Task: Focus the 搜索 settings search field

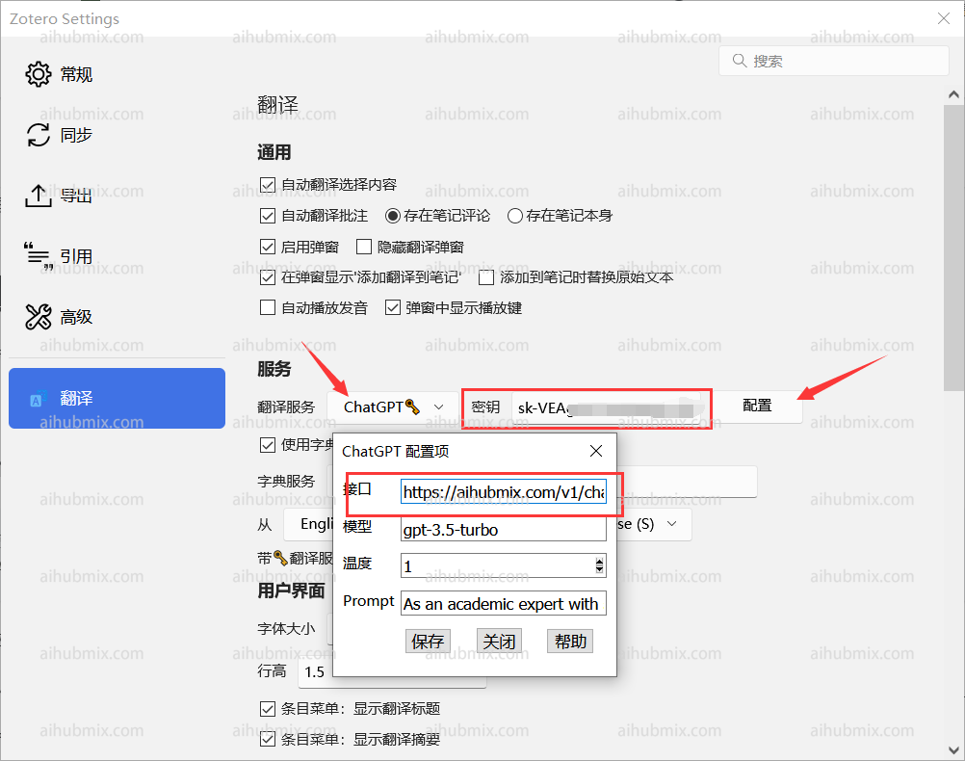Action: 833,61
